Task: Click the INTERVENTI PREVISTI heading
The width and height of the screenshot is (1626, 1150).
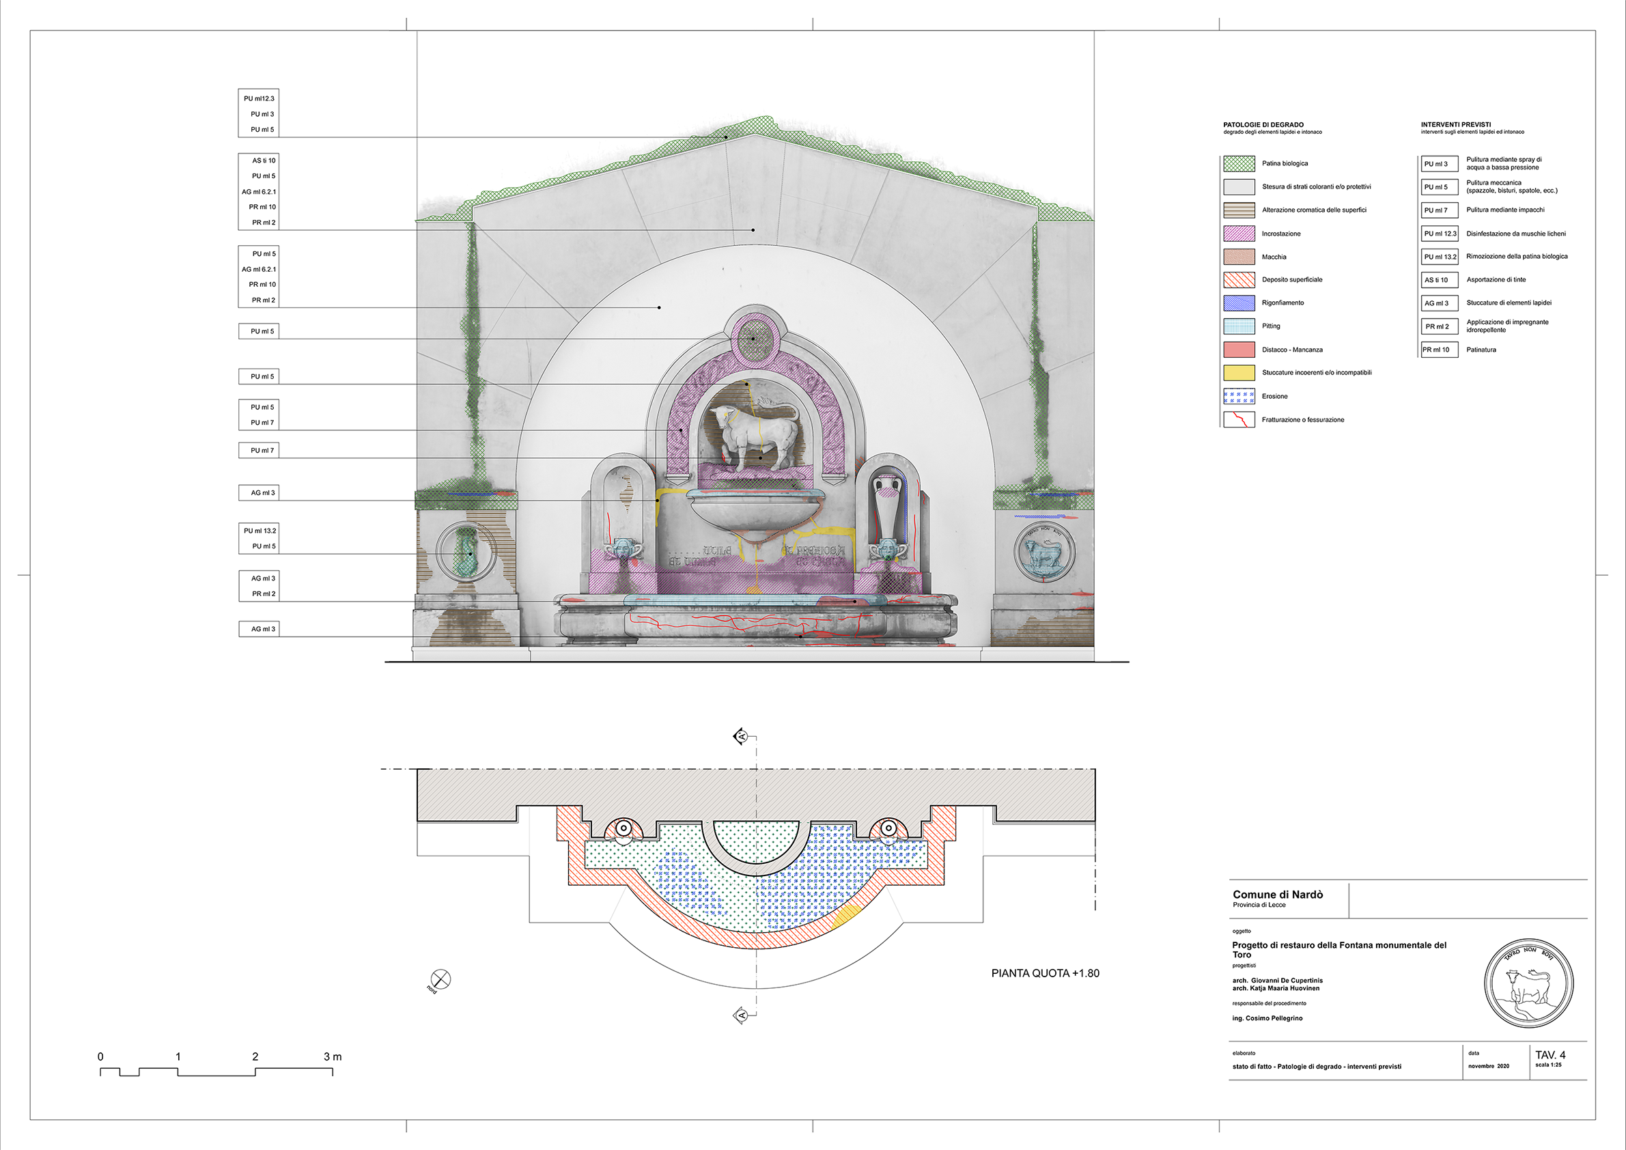Action: click(1456, 125)
